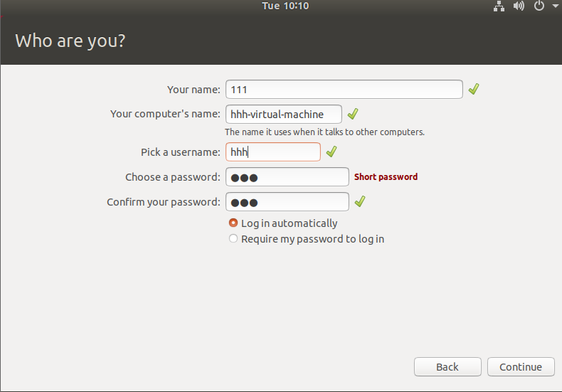The width and height of the screenshot is (562, 392).
Task: Click the computer's name text field
Action: [284, 115]
